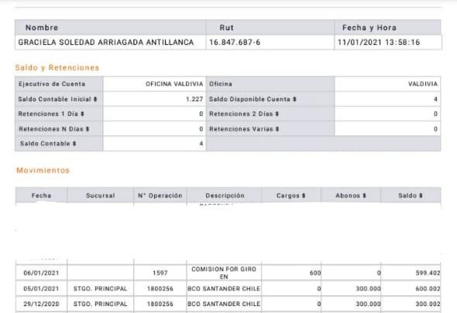Click the N° Operación column header
The height and width of the screenshot is (313, 457).
tap(160, 196)
